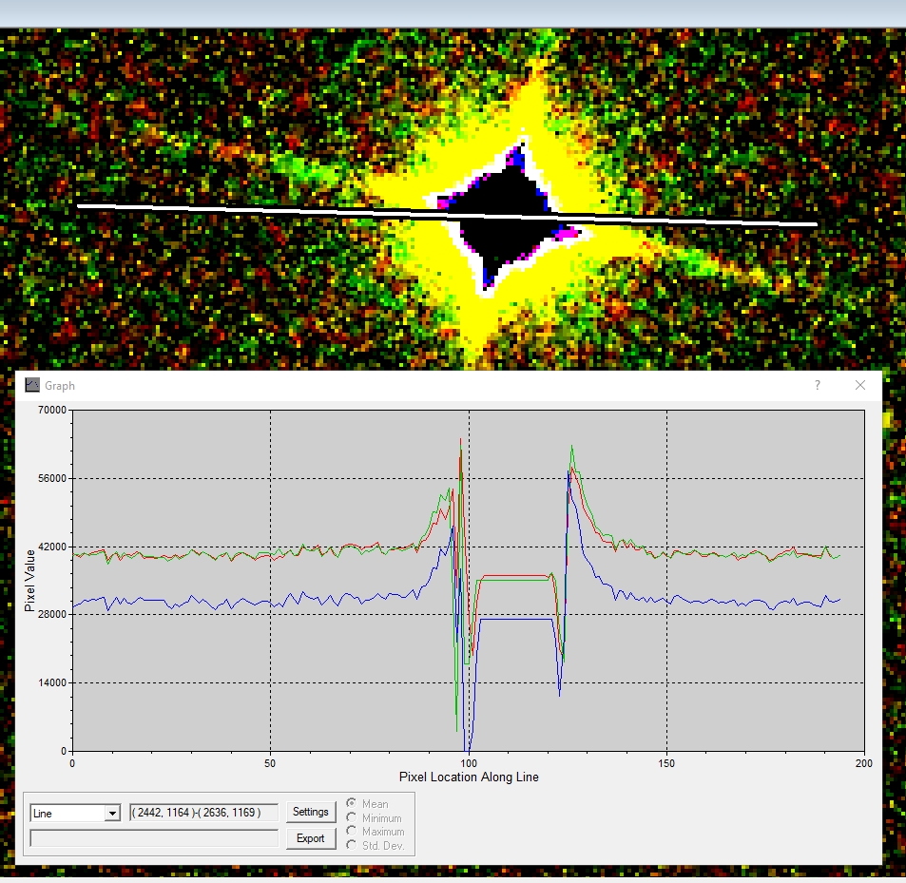
Task: Select the Minimum radio button
Action: coord(353,818)
